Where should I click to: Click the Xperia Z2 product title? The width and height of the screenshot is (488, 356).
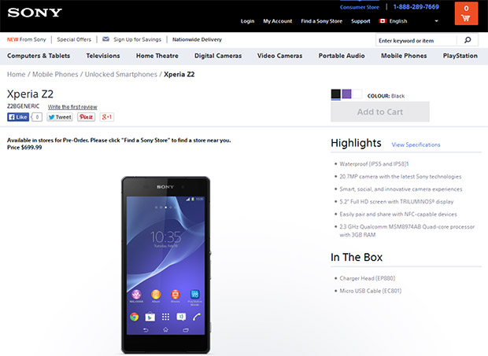30,94
